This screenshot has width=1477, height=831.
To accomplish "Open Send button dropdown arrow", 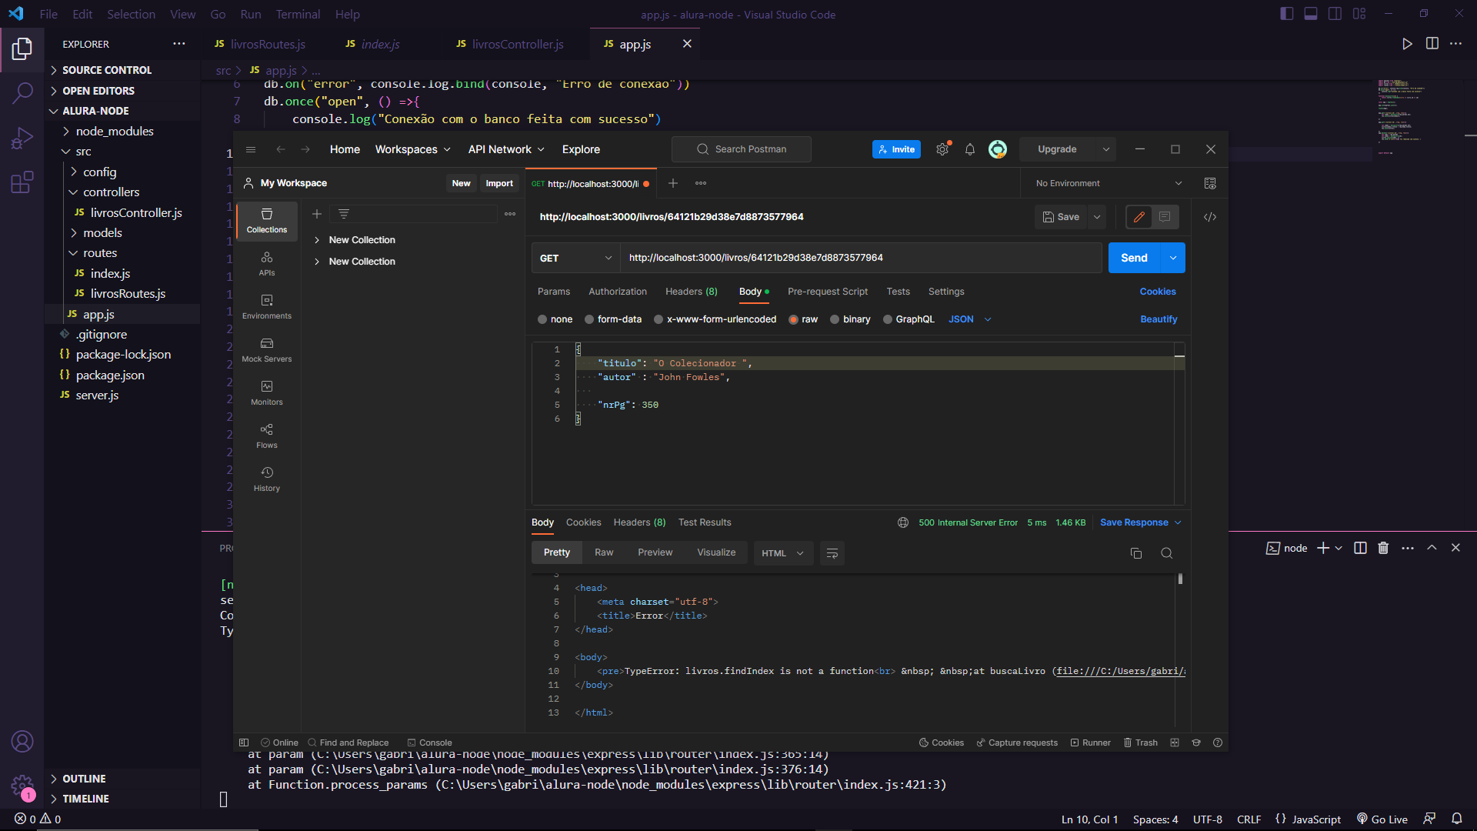I will pyautogui.click(x=1173, y=258).
